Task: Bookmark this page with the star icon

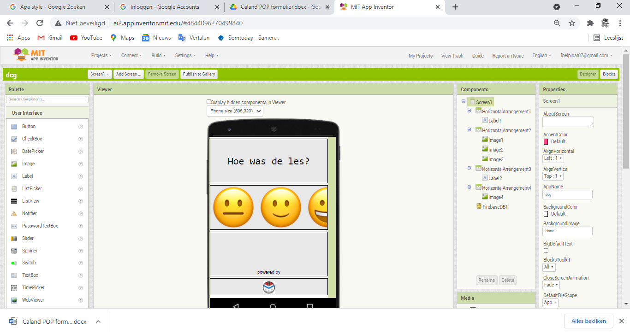Action: pyautogui.click(x=572, y=23)
